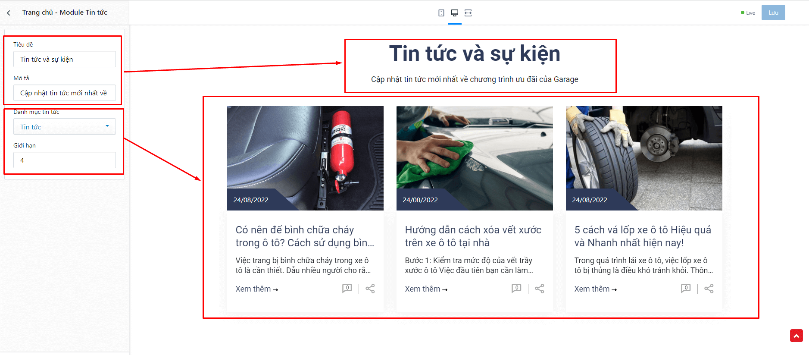Open comments on tire patching article
Viewport: 809px width, 355px height.
point(686,288)
